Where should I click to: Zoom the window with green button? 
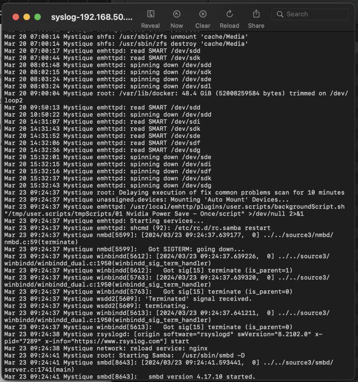(38, 17)
